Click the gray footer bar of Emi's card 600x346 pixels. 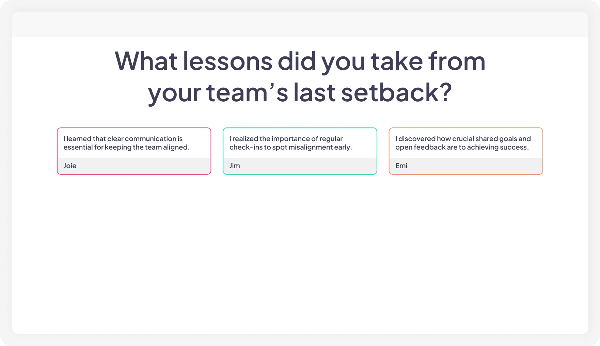(x=465, y=166)
